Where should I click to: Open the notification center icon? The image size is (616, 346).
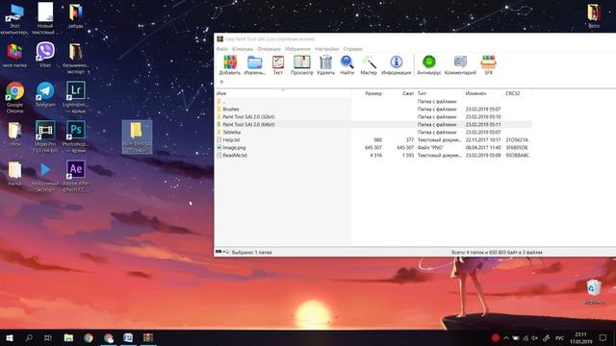coord(603,337)
